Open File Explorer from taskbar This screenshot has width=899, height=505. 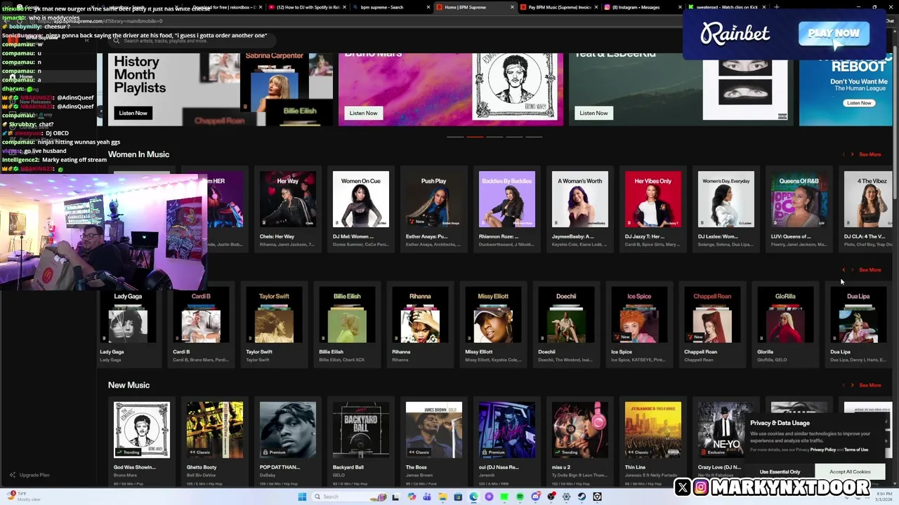pyautogui.click(x=442, y=497)
